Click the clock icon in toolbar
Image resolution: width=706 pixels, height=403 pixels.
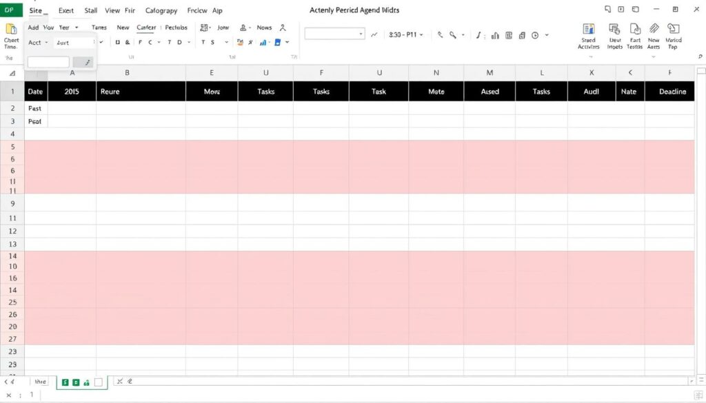(535, 35)
